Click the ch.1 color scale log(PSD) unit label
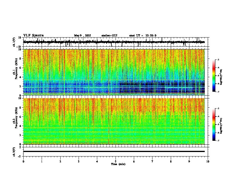 [221, 77]
